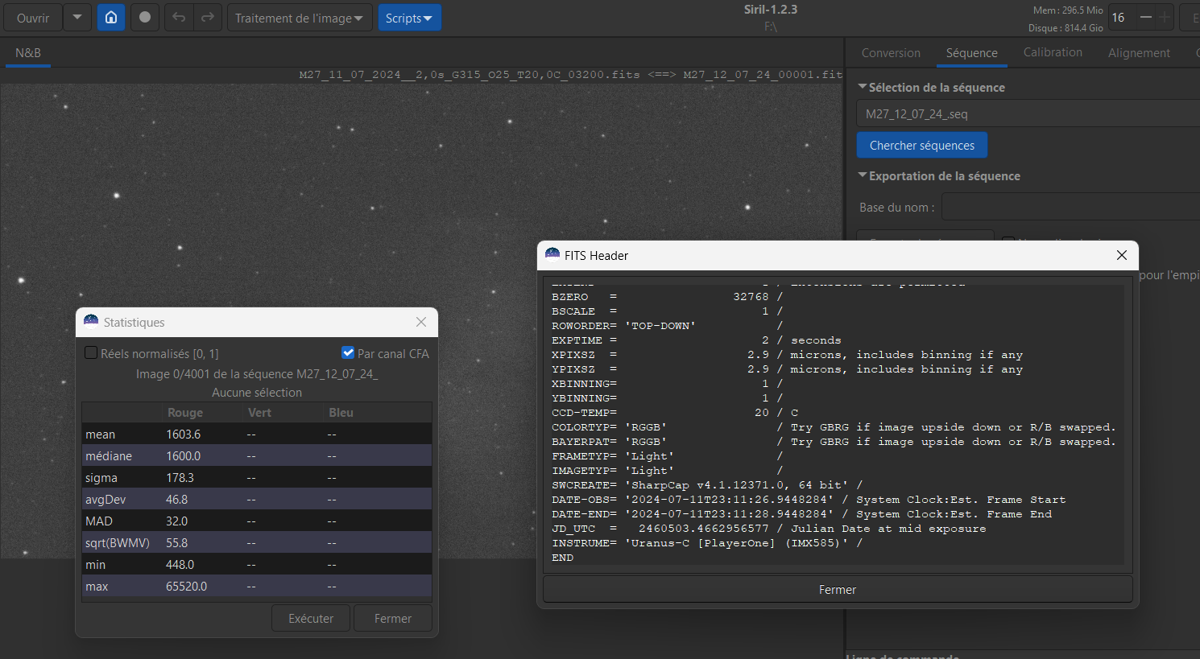
Task: Close the FITS Header dialog with X
Action: (1122, 255)
